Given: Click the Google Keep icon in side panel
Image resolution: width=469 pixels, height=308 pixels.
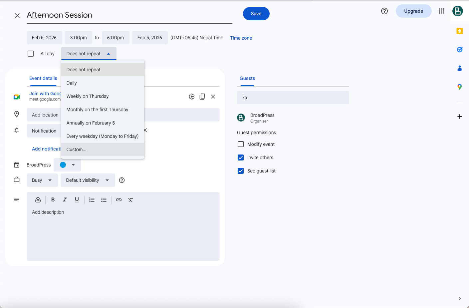Looking at the screenshot, I should pos(459,31).
